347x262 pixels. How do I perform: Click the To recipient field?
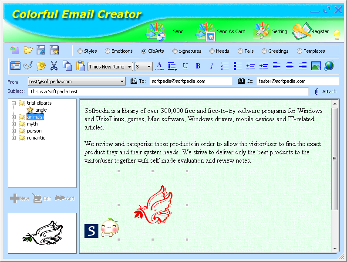(191, 81)
